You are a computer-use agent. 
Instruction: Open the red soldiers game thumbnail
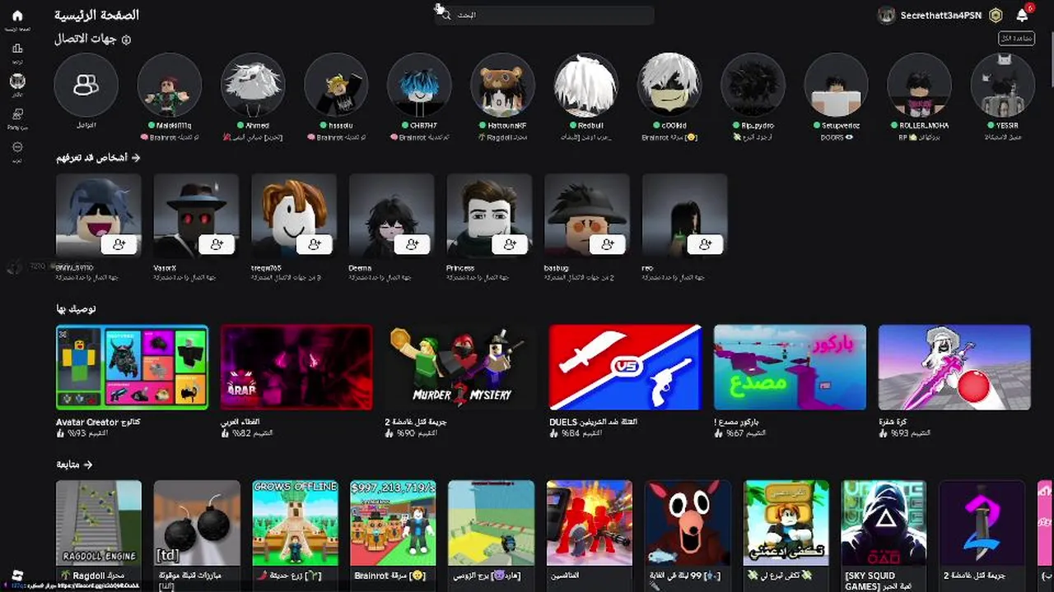pyautogui.click(x=590, y=524)
